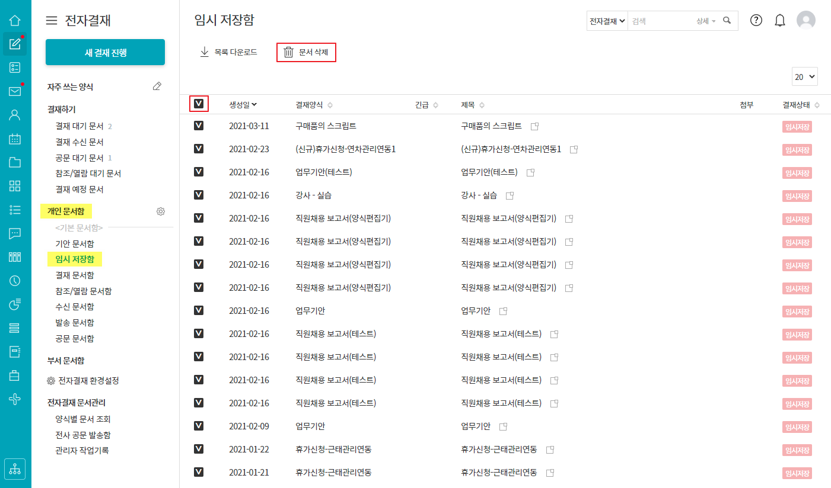Viewport: 831px width, 488px height.
Task: Open the mail icon in sidebar
Action: pyautogui.click(x=15, y=91)
